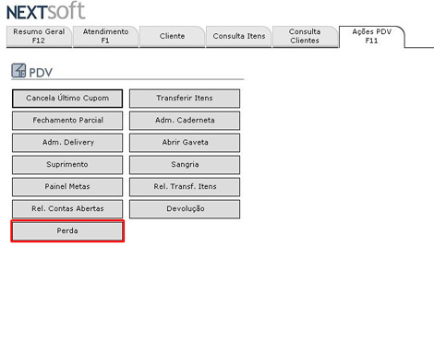Image resolution: width=434 pixels, height=340 pixels.
Task: Start a Devolução
Action: (185, 209)
